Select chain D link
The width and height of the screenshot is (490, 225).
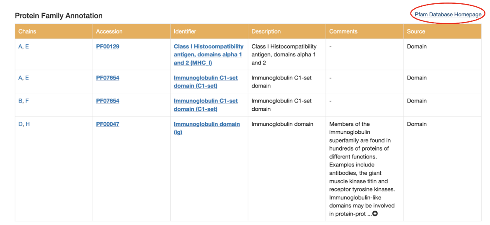[21, 124]
